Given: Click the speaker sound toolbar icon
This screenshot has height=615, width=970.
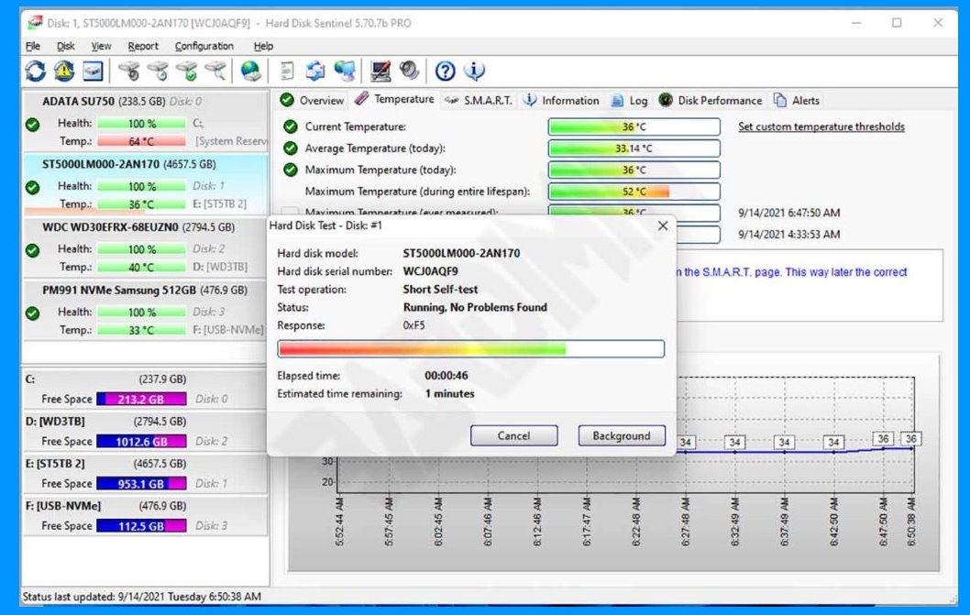Looking at the screenshot, I should pyautogui.click(x=409, y=71).
